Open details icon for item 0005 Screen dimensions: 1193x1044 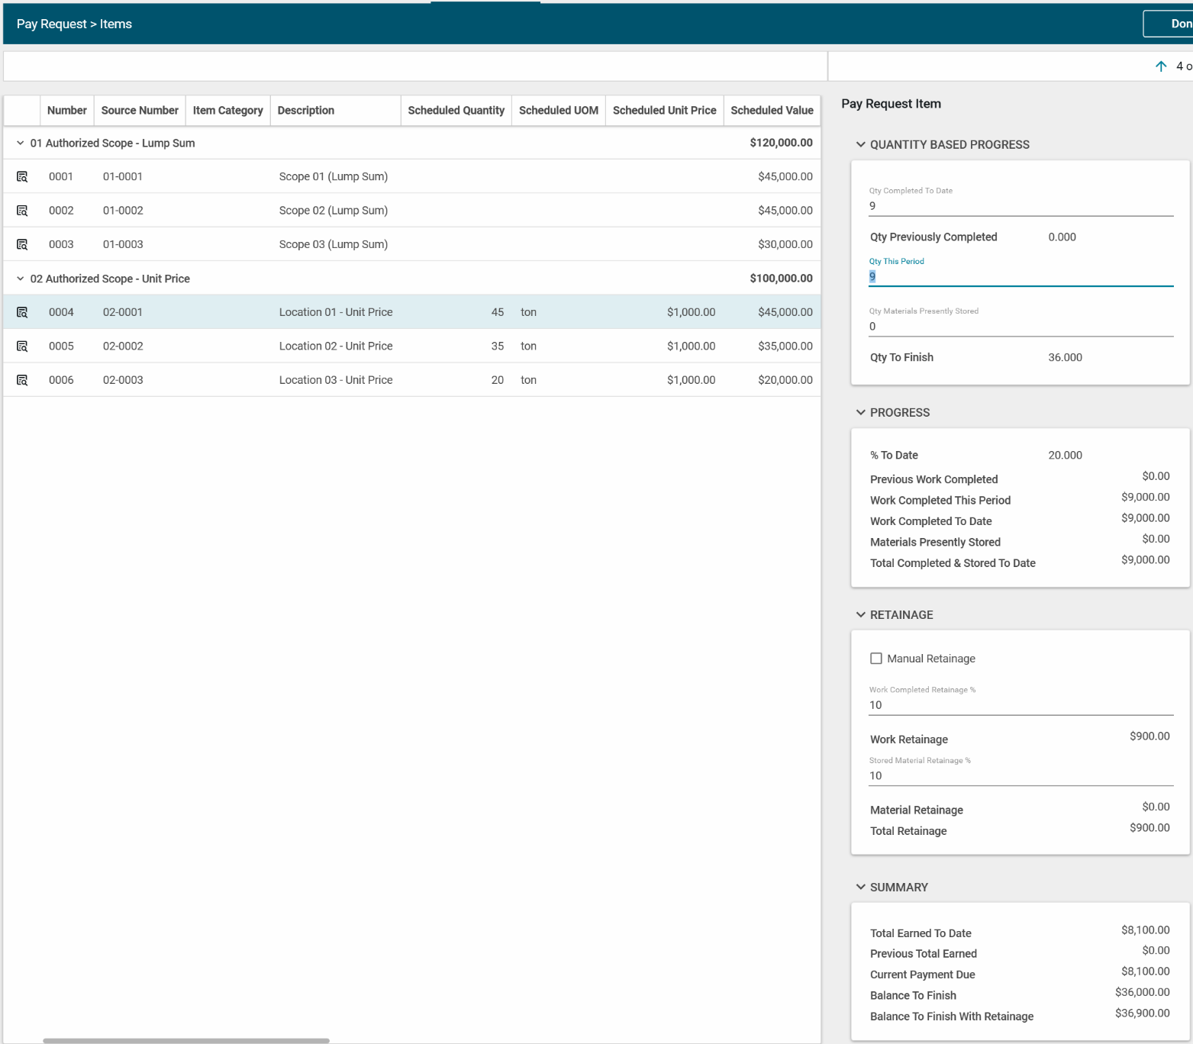point(22,346)
